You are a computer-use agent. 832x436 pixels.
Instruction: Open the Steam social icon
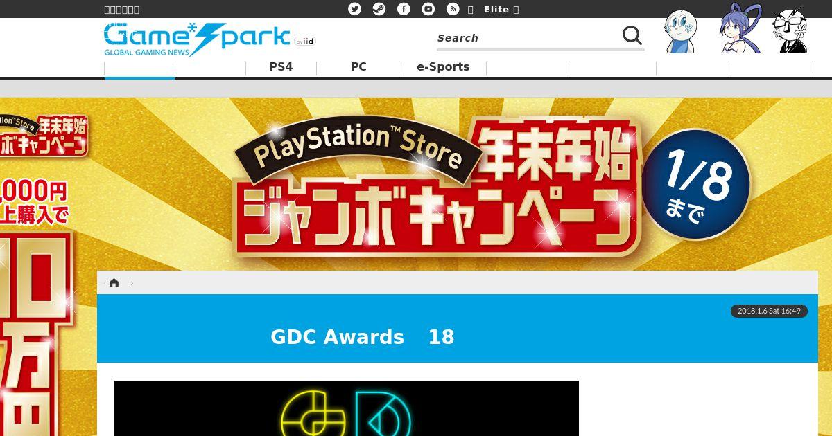coord(379,9)
